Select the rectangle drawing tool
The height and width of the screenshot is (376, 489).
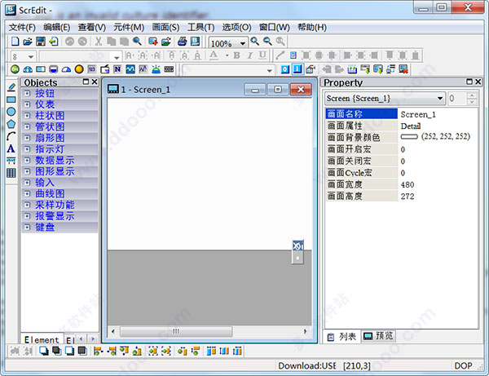tap(11, 100)
